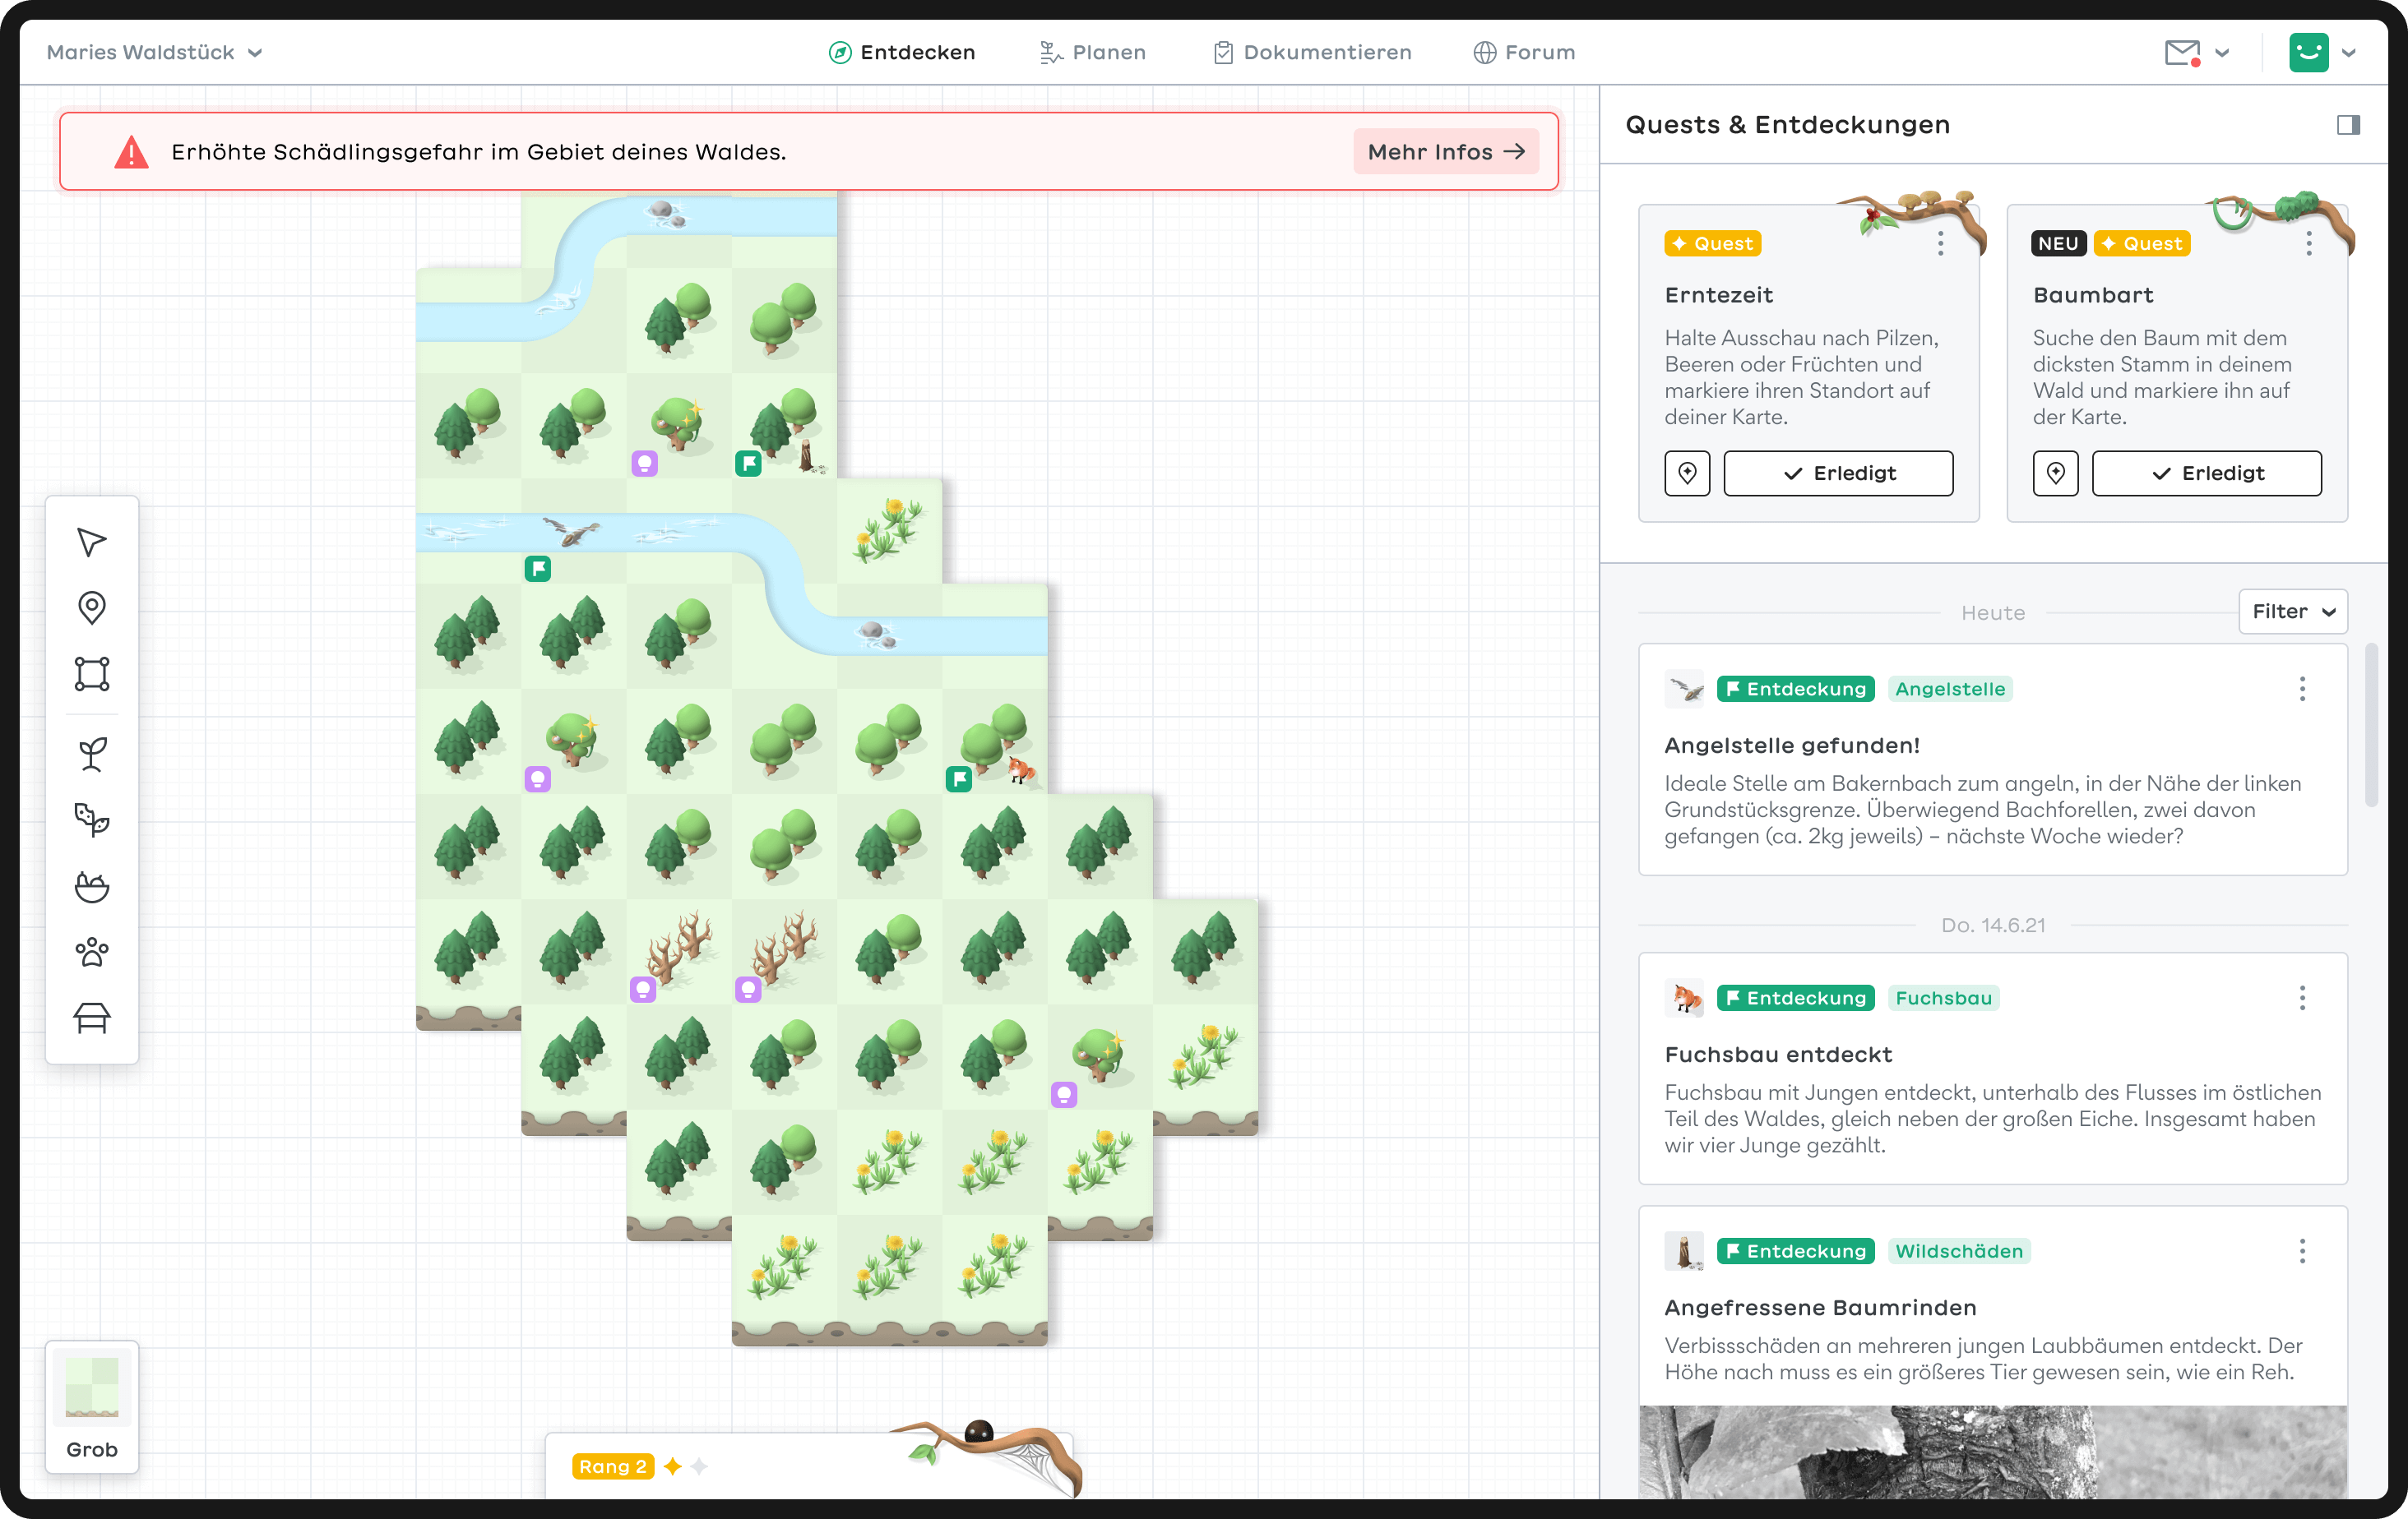Switch to the Planen tab
This screenshot has height=1519, width=2408.
coord(1092,52)
